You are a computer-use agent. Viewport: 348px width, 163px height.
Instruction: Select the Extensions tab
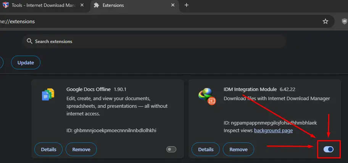pos(134,5)
